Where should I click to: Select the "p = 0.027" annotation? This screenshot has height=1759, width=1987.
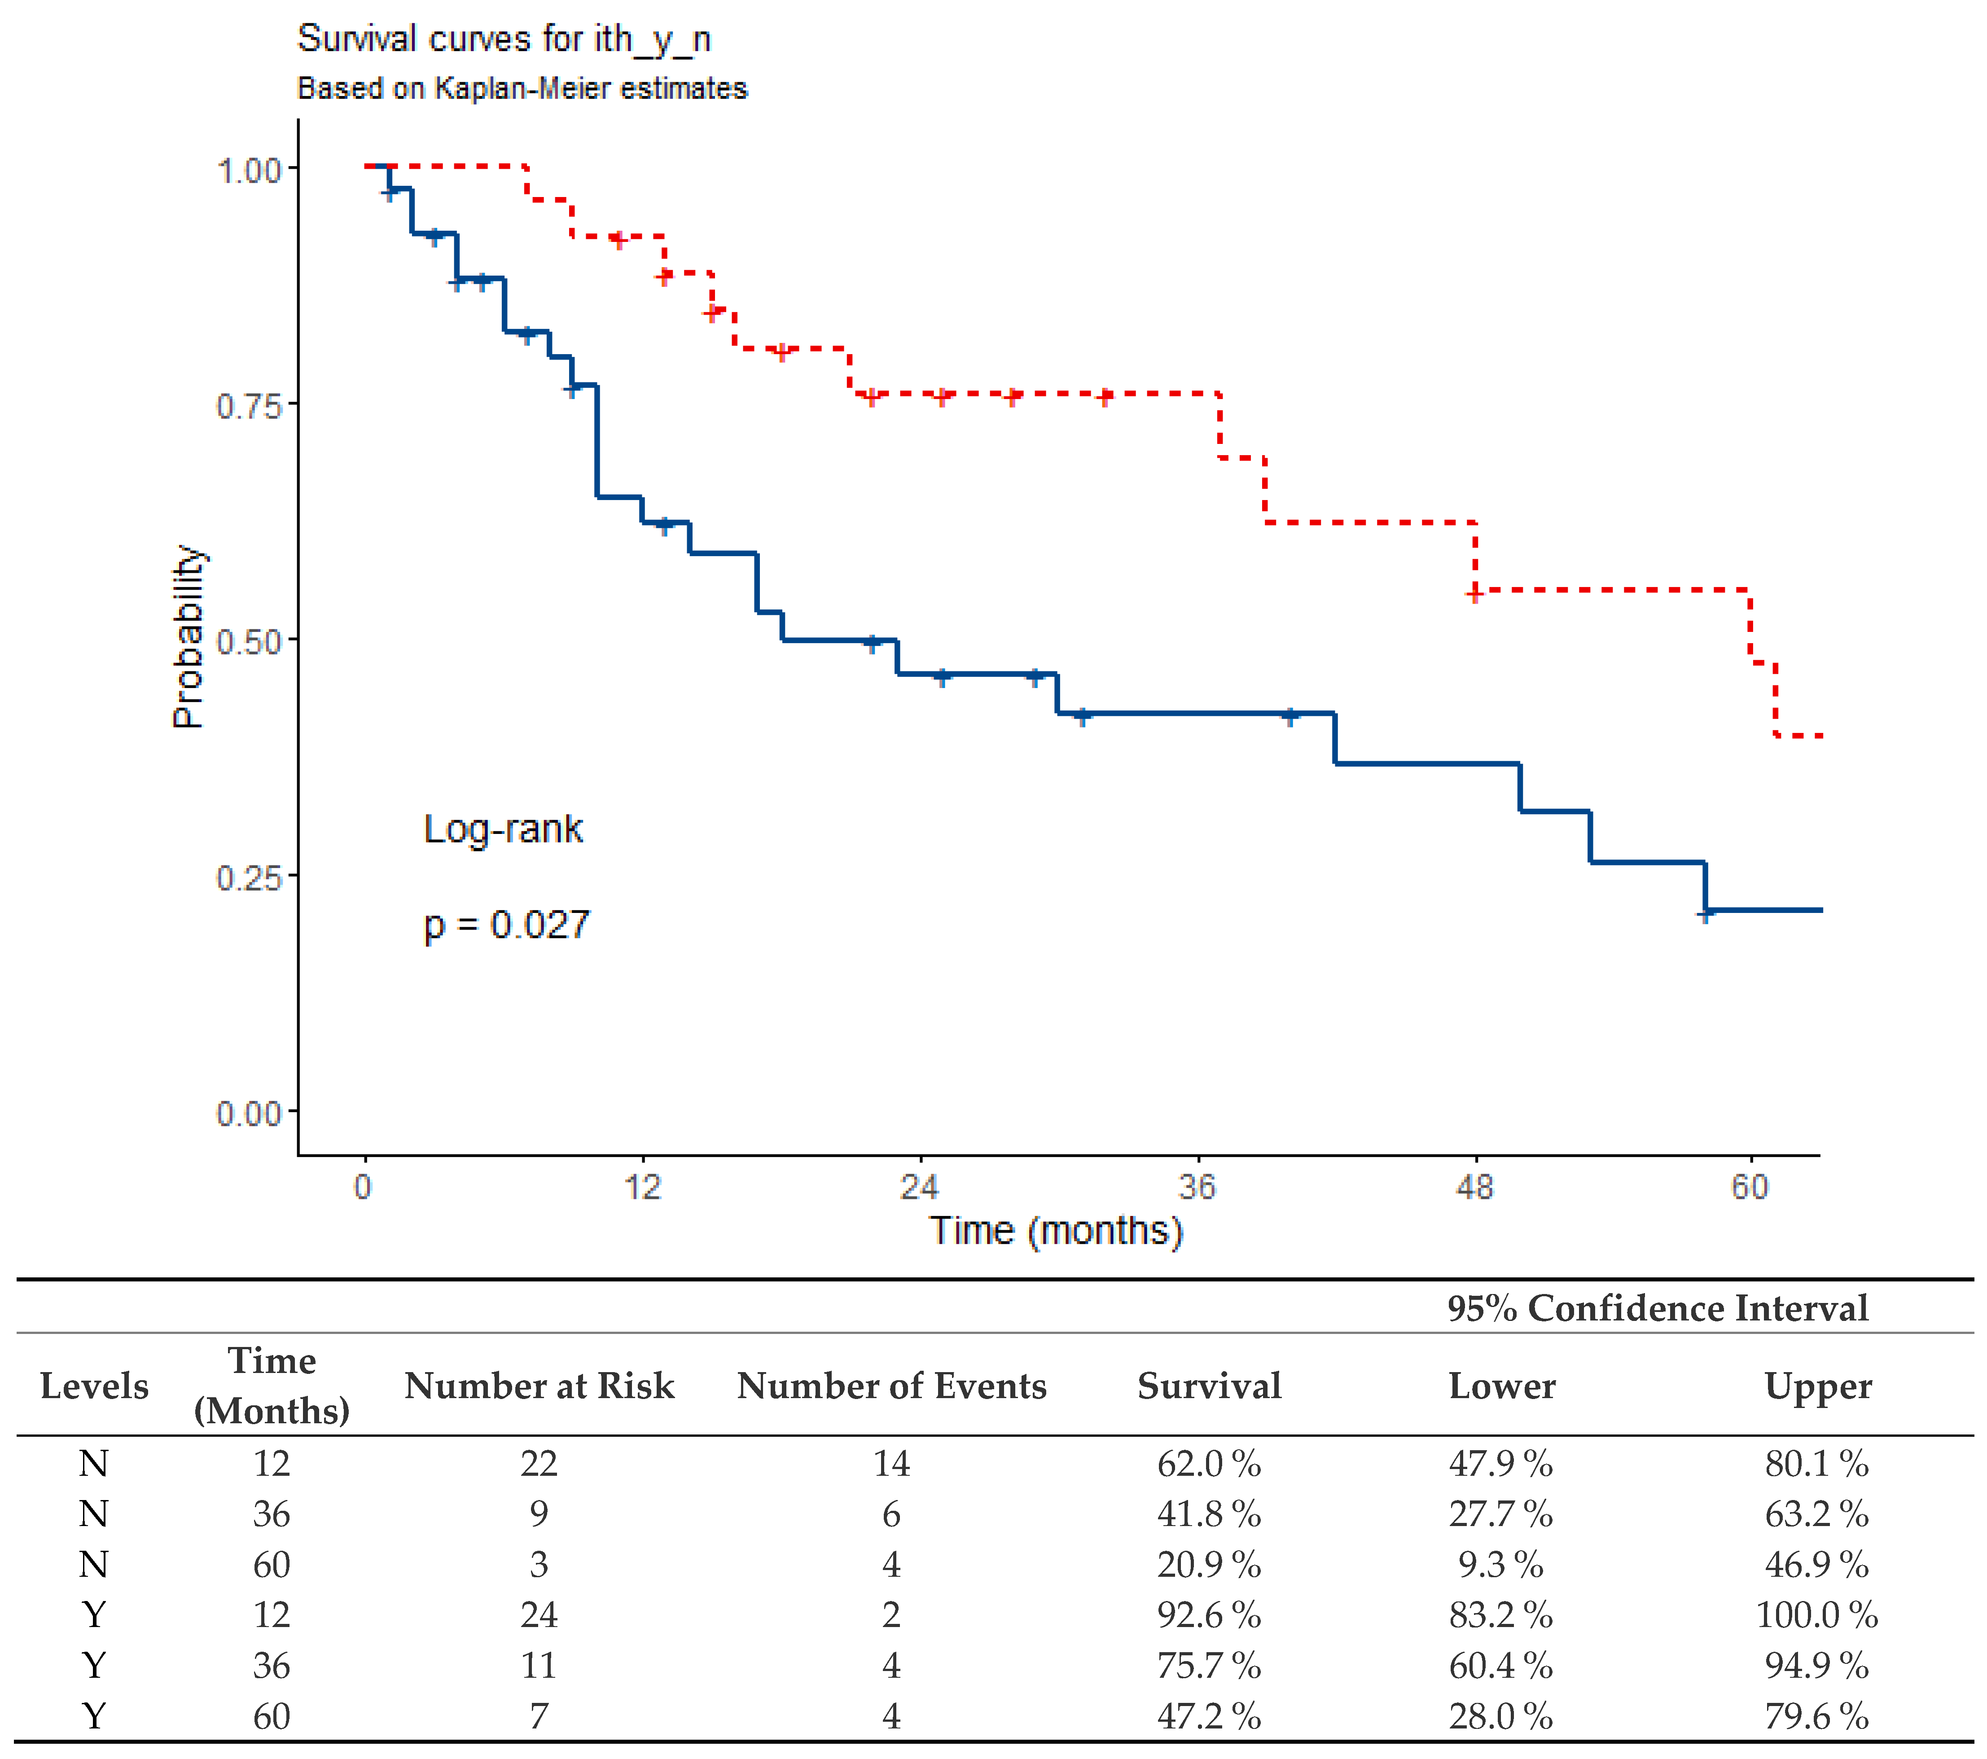tap(506, 925)
